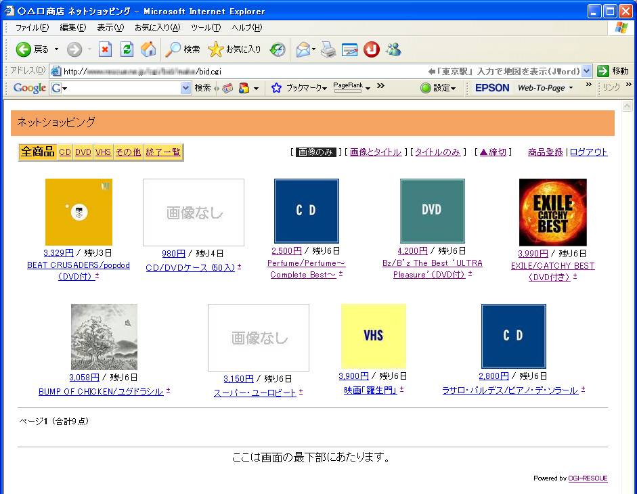637x494 pixels.
Task: Click the Google toolbar colored blocks icon
Action: [244, 88]
